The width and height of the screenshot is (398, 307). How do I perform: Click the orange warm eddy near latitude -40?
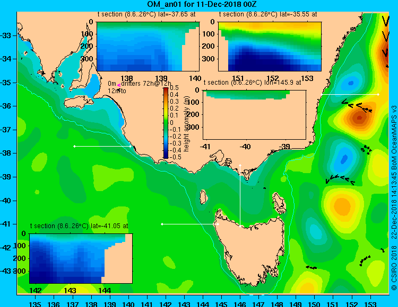[x=342, y=205]
